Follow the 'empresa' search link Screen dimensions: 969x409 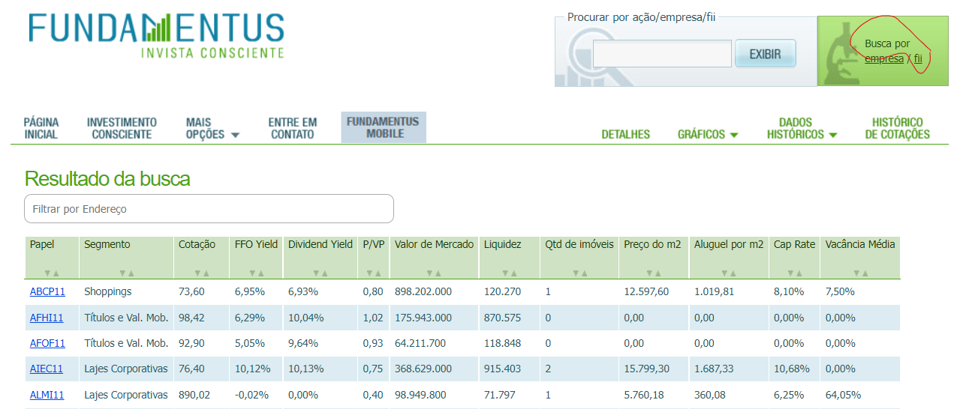pyautogui.click(x=884, y=58)
